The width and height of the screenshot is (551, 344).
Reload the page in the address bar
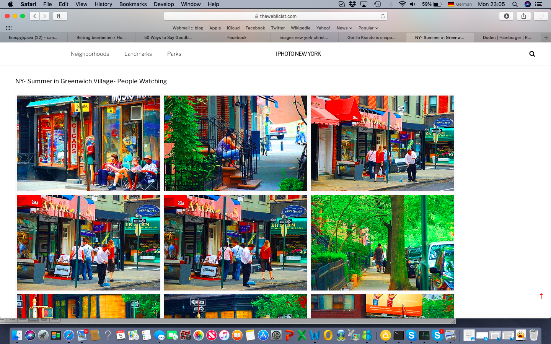point(383,16)
